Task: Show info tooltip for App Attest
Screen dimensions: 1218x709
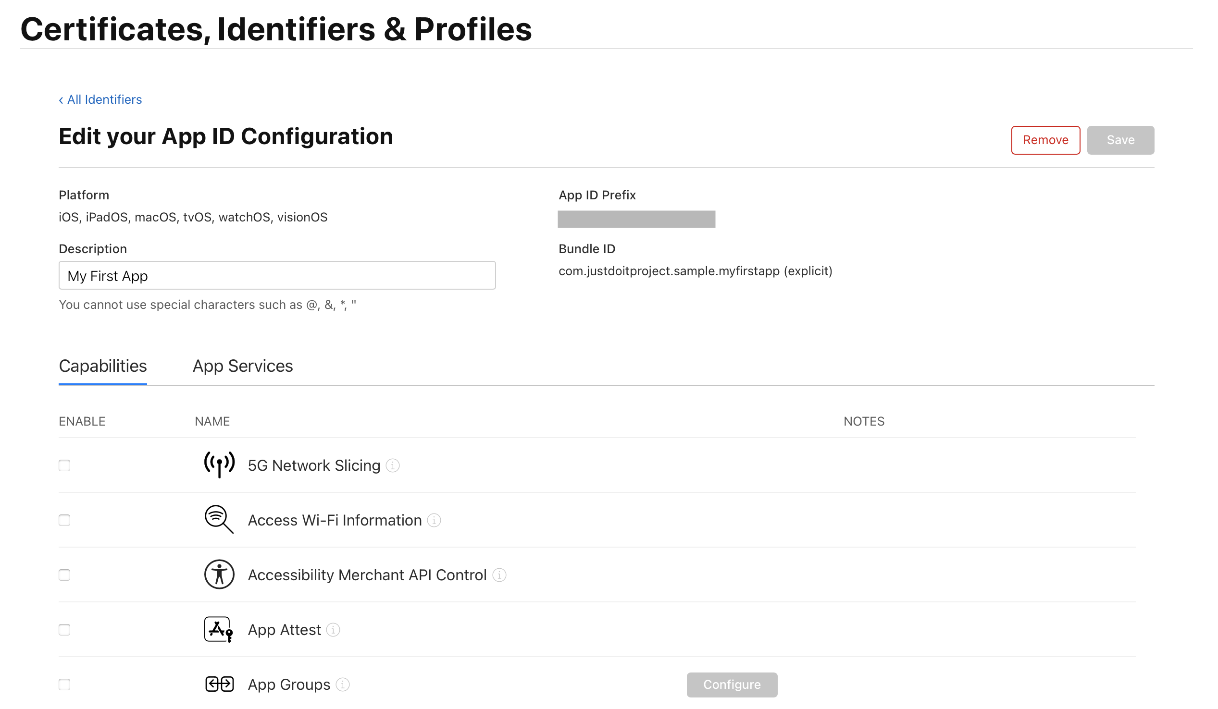Action: coord(334,630)
